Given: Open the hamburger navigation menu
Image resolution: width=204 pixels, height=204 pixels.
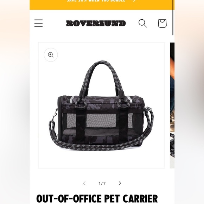Looking at the screenshot, I should point(38,23).
